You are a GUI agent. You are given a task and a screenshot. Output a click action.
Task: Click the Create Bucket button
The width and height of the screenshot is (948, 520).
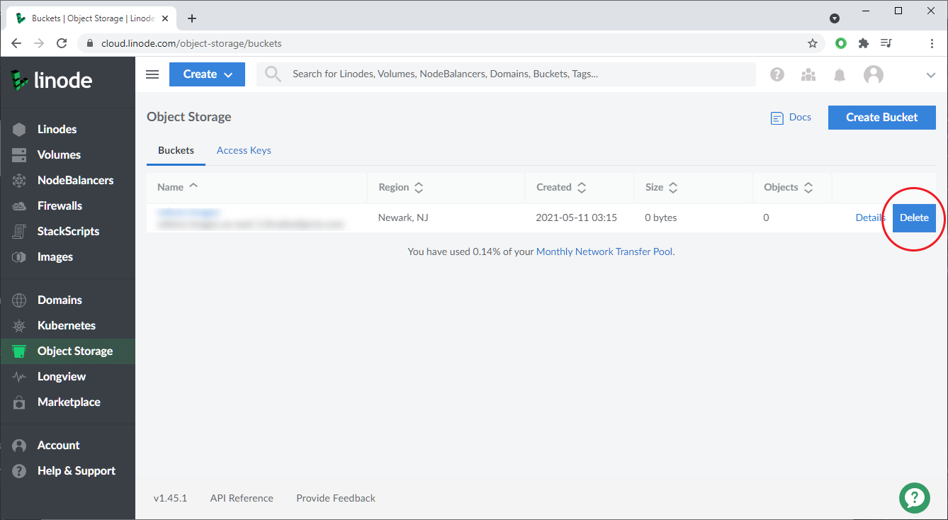click(x=882, y=118)
